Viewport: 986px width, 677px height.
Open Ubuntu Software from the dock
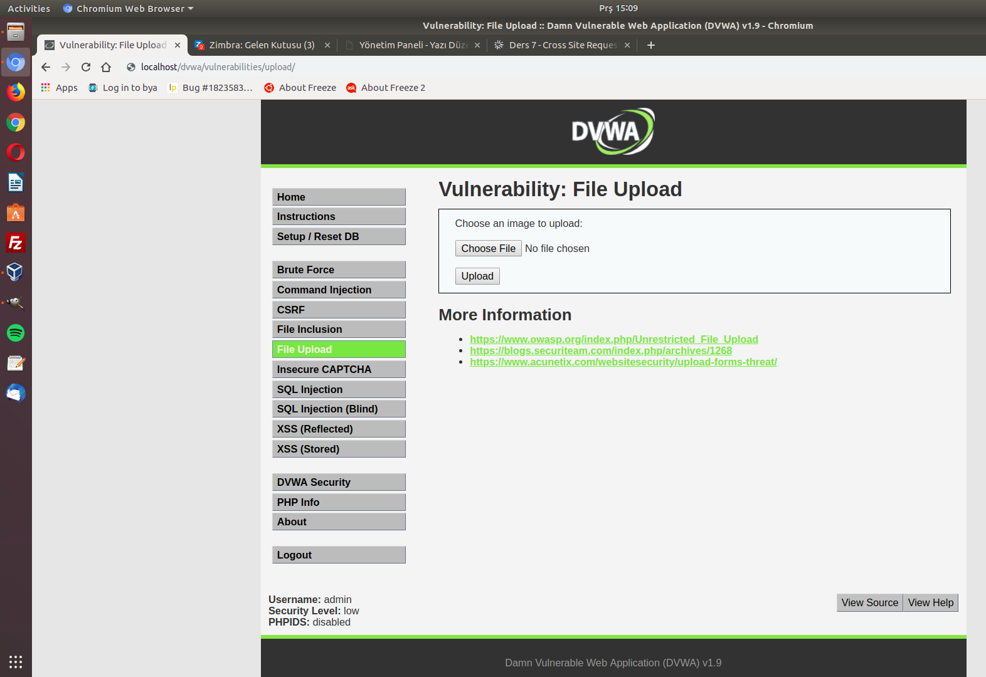click(16, 213)
